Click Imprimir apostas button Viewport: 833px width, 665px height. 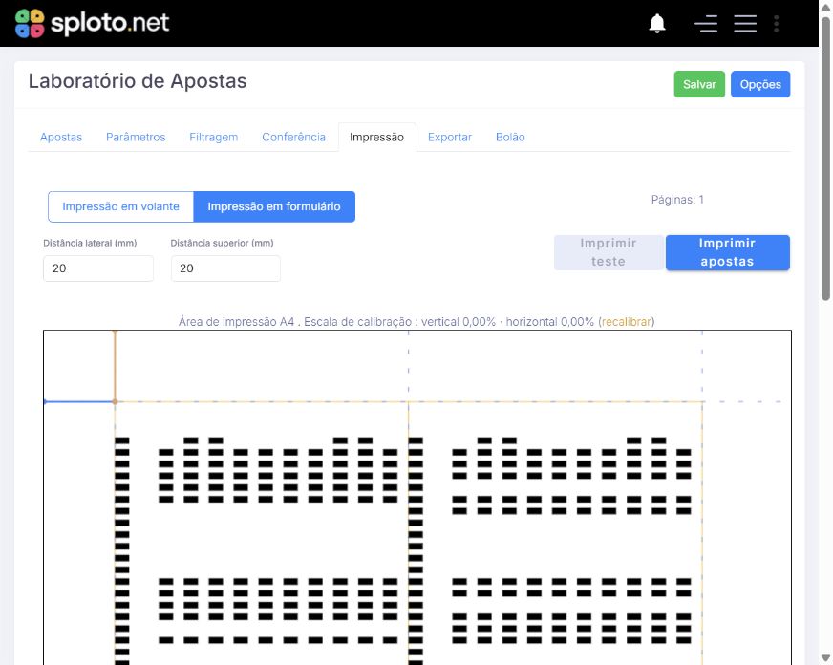[x=727, y=253]
